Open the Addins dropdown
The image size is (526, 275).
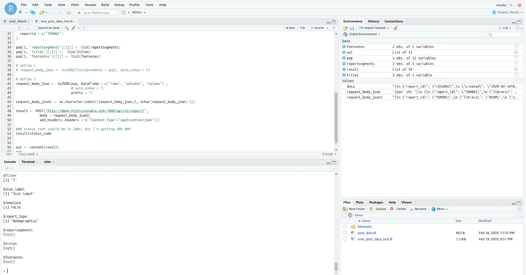139,12
